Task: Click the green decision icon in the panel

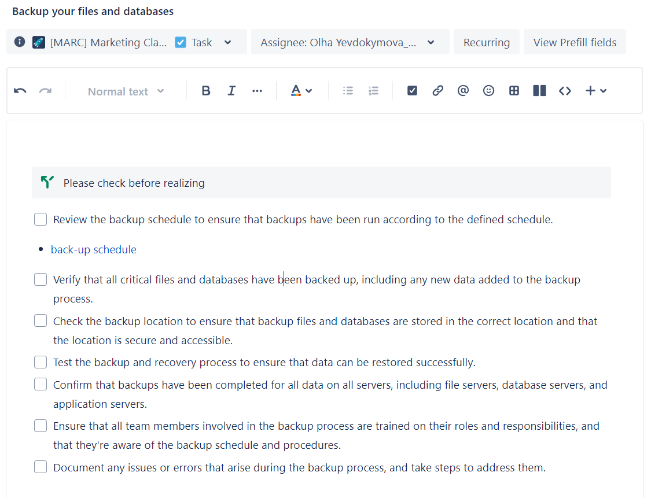Action: pyautogui.click(x=47, y=182)
